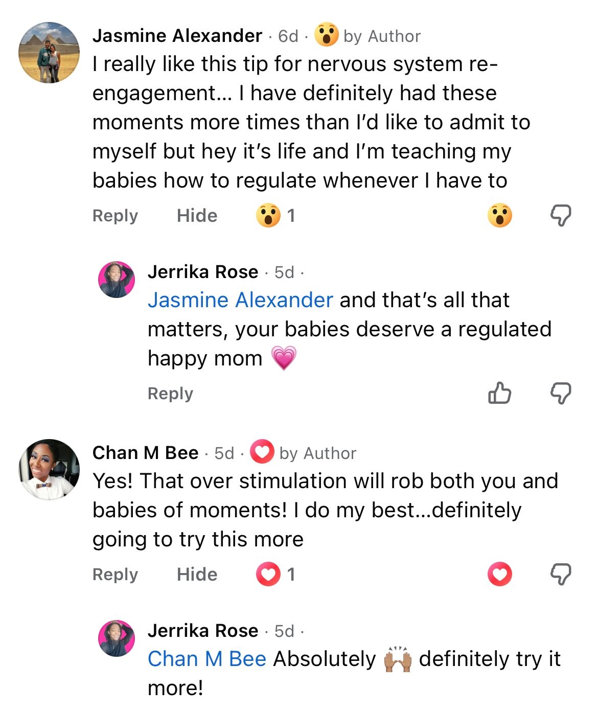Open wow reaction count on Jasmine's comment
This screenshot has height=711, width=598.
[x=276, y=216]
